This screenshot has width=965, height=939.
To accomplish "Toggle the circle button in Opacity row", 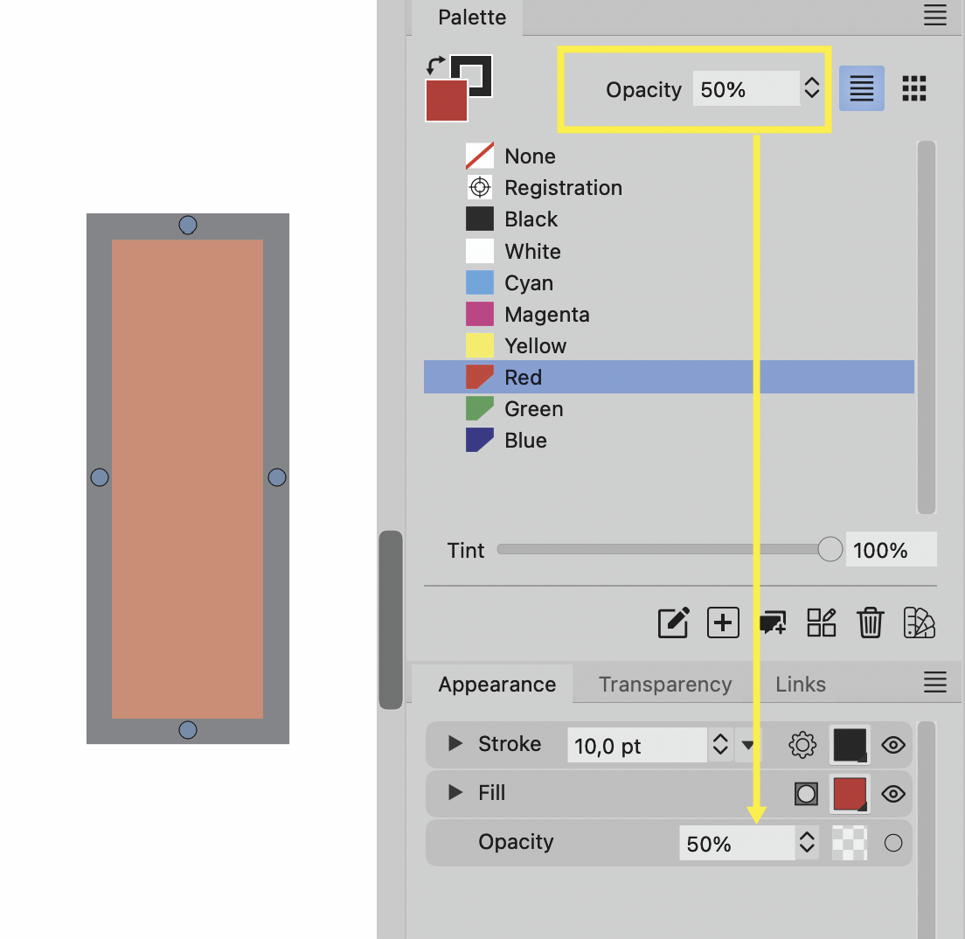I will pos(892,843).
